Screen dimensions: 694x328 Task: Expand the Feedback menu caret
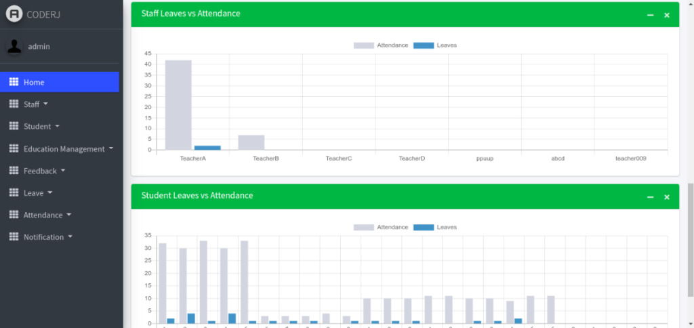[63, 170]
